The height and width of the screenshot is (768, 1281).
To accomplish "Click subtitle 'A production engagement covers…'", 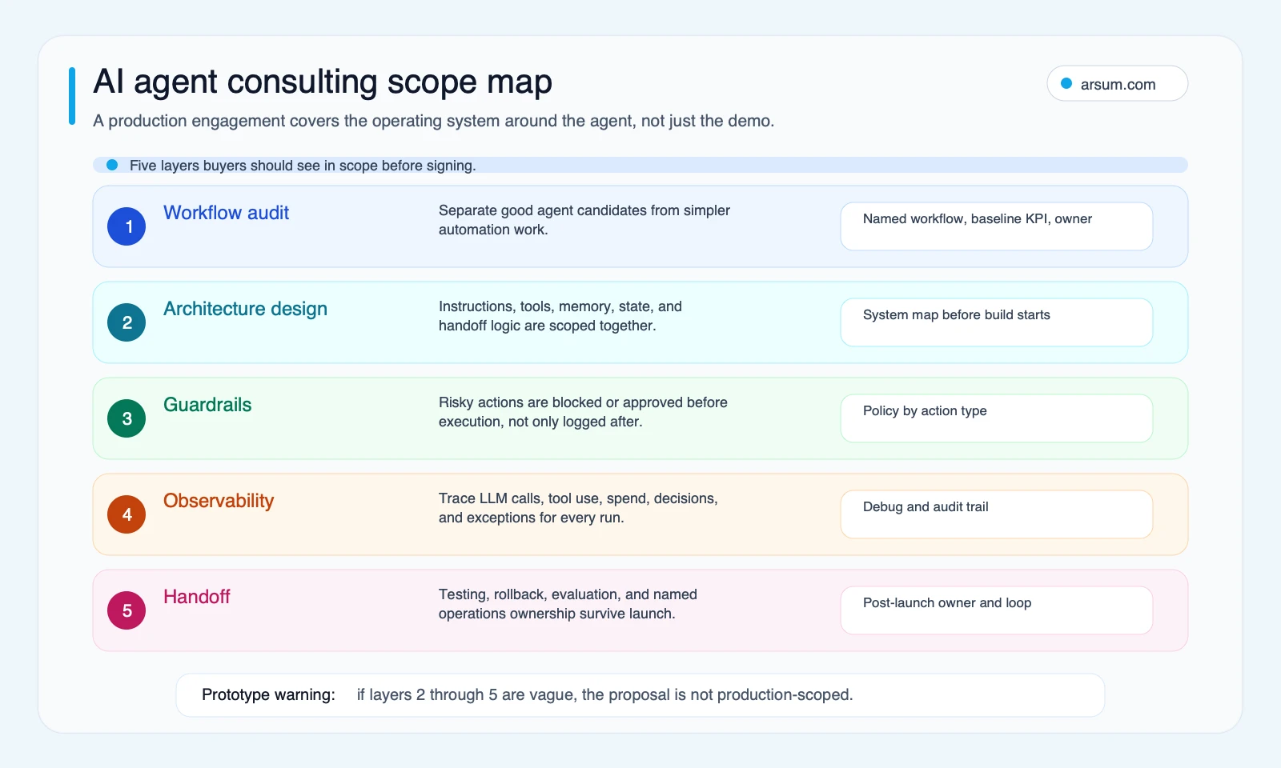I will pyautogui.click(x=433, y=121).
